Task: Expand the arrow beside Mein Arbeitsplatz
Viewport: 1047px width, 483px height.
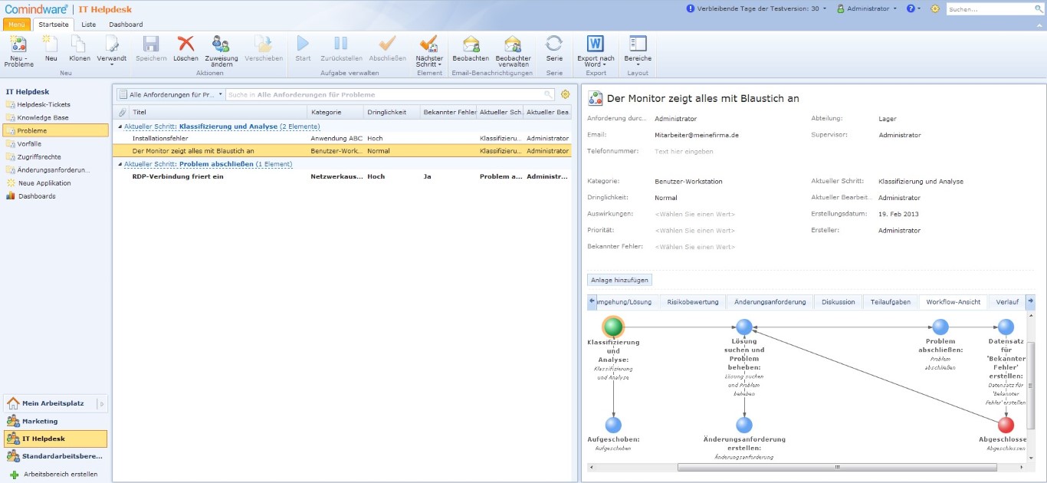Action: (x=103, y=403)
